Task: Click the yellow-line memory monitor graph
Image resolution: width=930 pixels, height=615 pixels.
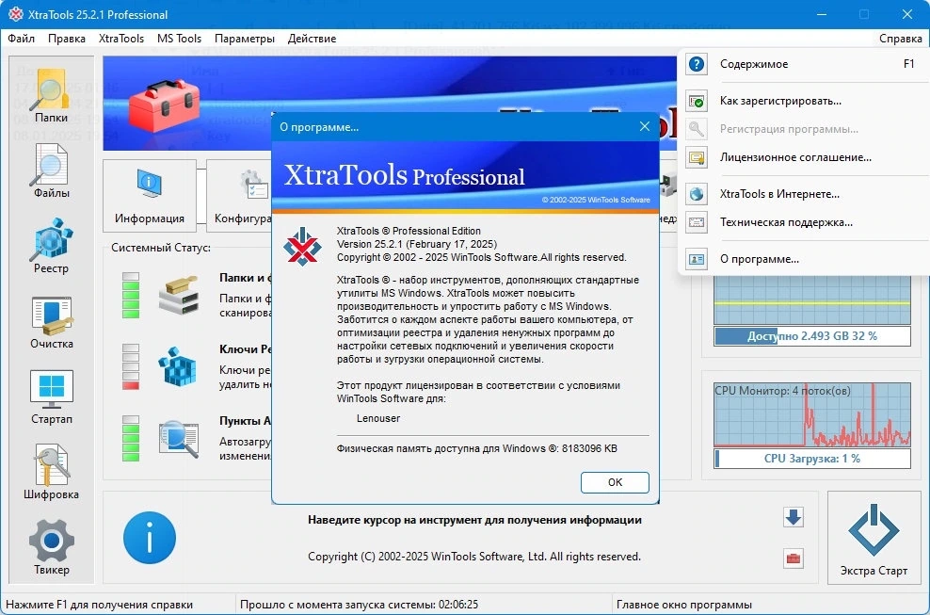Action: 812,299
